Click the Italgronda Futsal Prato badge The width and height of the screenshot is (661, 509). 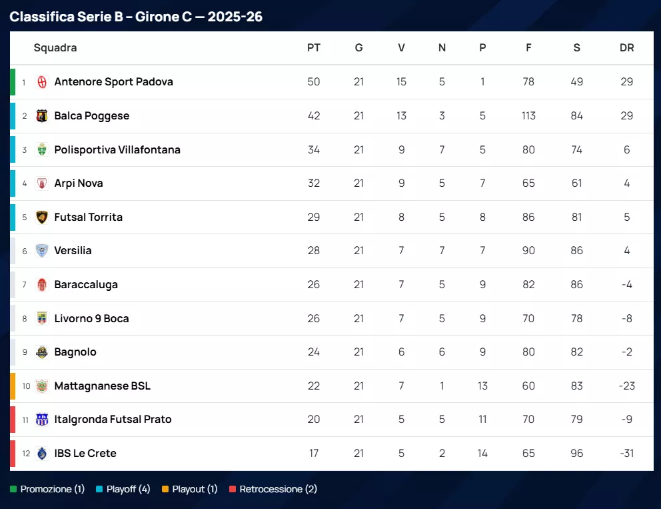pyautogui.click(x=42, y=420)
